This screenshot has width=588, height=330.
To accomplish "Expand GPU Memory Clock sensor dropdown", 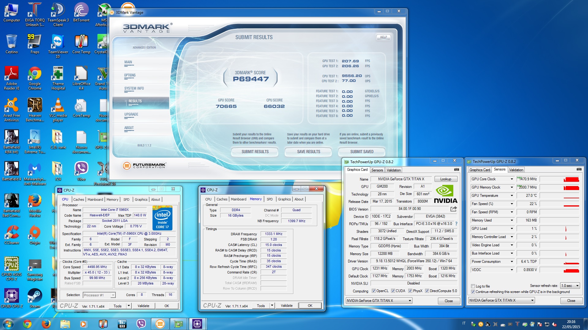I will (511, 187).
